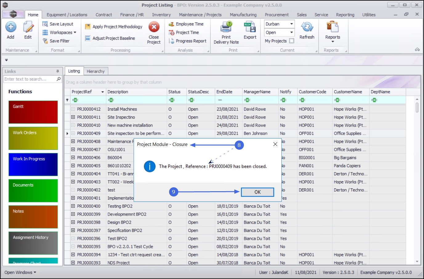Switch to the Hierarchy tab
Screen dimensions: 424x279
coord(95,71)
